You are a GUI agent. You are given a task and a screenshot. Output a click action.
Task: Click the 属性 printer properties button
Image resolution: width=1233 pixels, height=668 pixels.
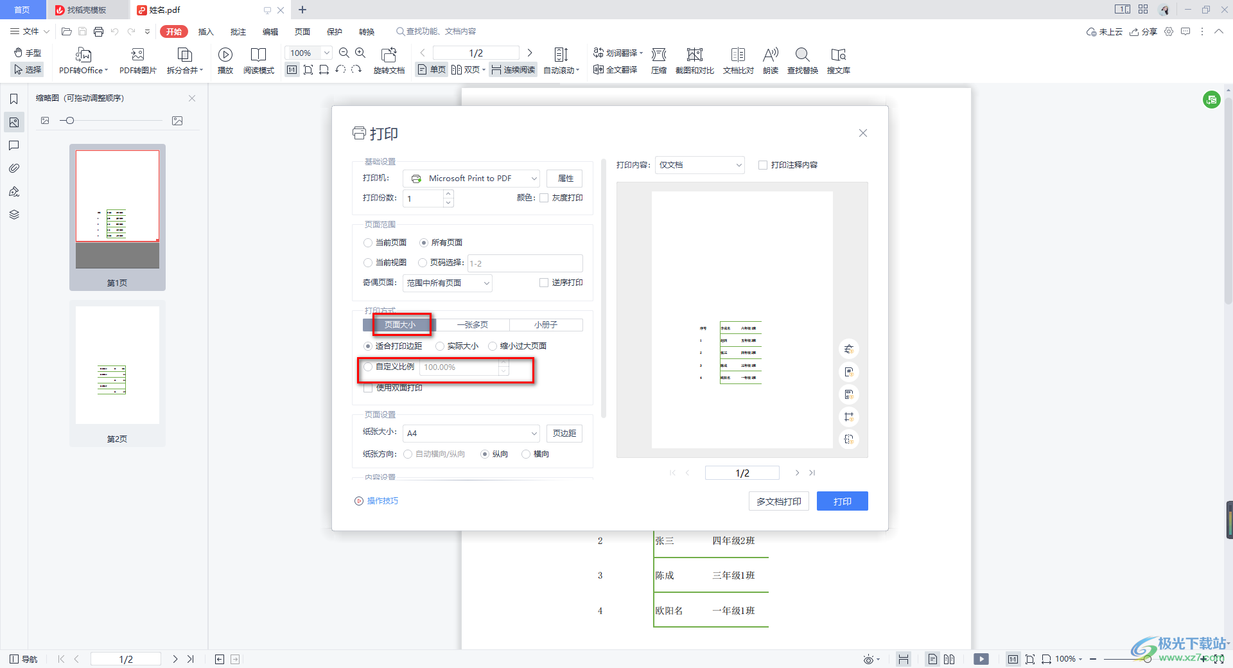coord(565,179)
